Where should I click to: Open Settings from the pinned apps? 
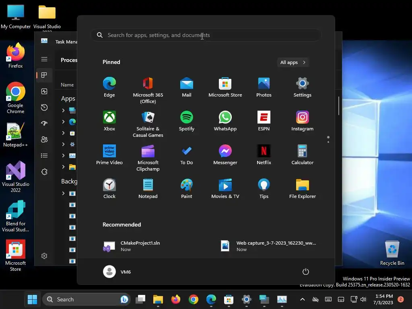coord(303,87)
